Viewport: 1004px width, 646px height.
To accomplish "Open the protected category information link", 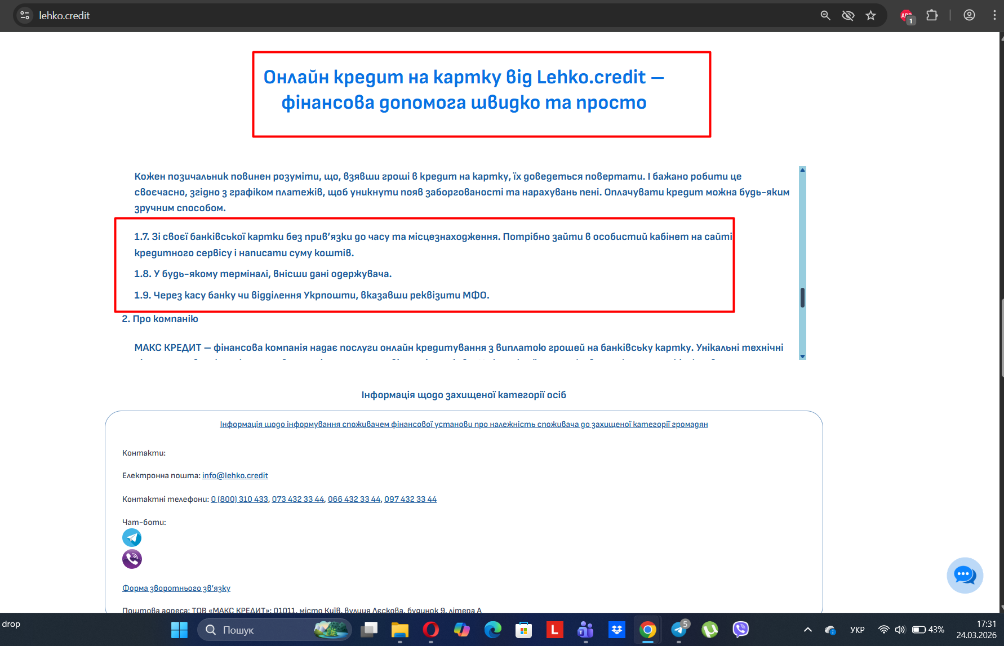I will [464, 424].
